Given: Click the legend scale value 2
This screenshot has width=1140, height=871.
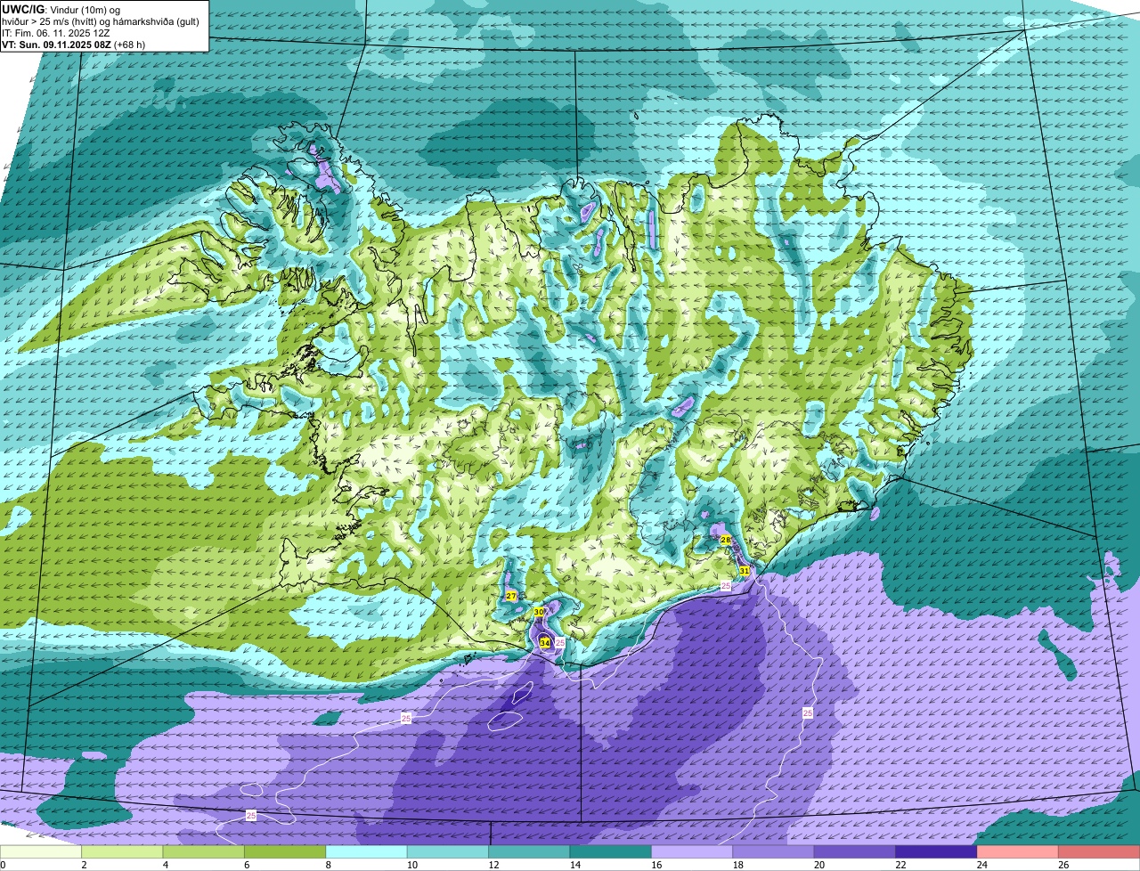Looking at the screenshot, I should [84, 865].
